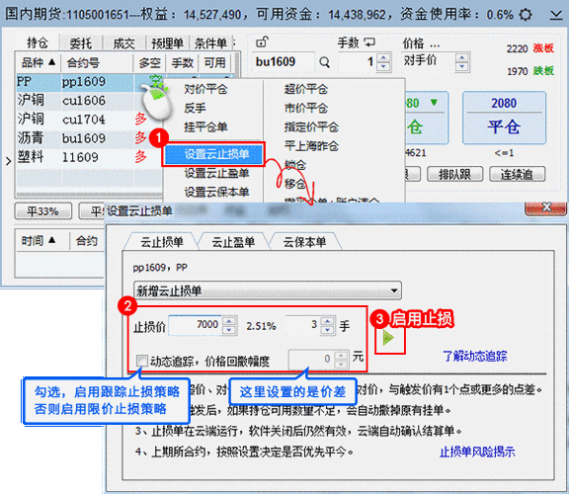Search contract with the magnifier icon
Viewport: 569px width, 494px height.
324,62
